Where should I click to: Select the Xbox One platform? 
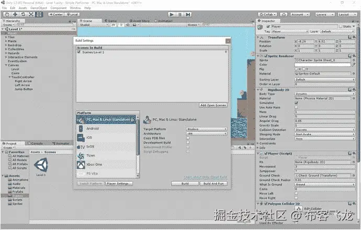(106, 165)
